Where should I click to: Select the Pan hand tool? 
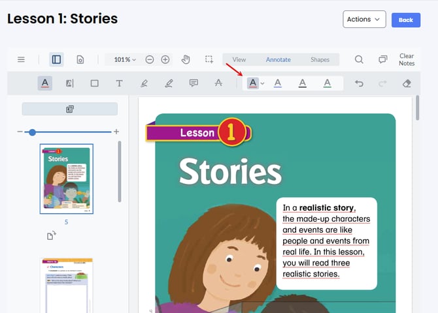pyautogui.click(x=186, y=59)
